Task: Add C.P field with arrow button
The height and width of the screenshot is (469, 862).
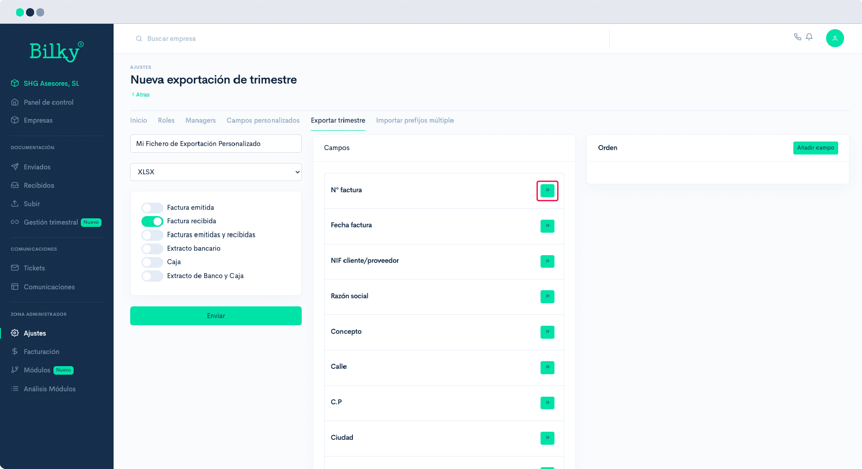Action: click(x=547, y=403)
